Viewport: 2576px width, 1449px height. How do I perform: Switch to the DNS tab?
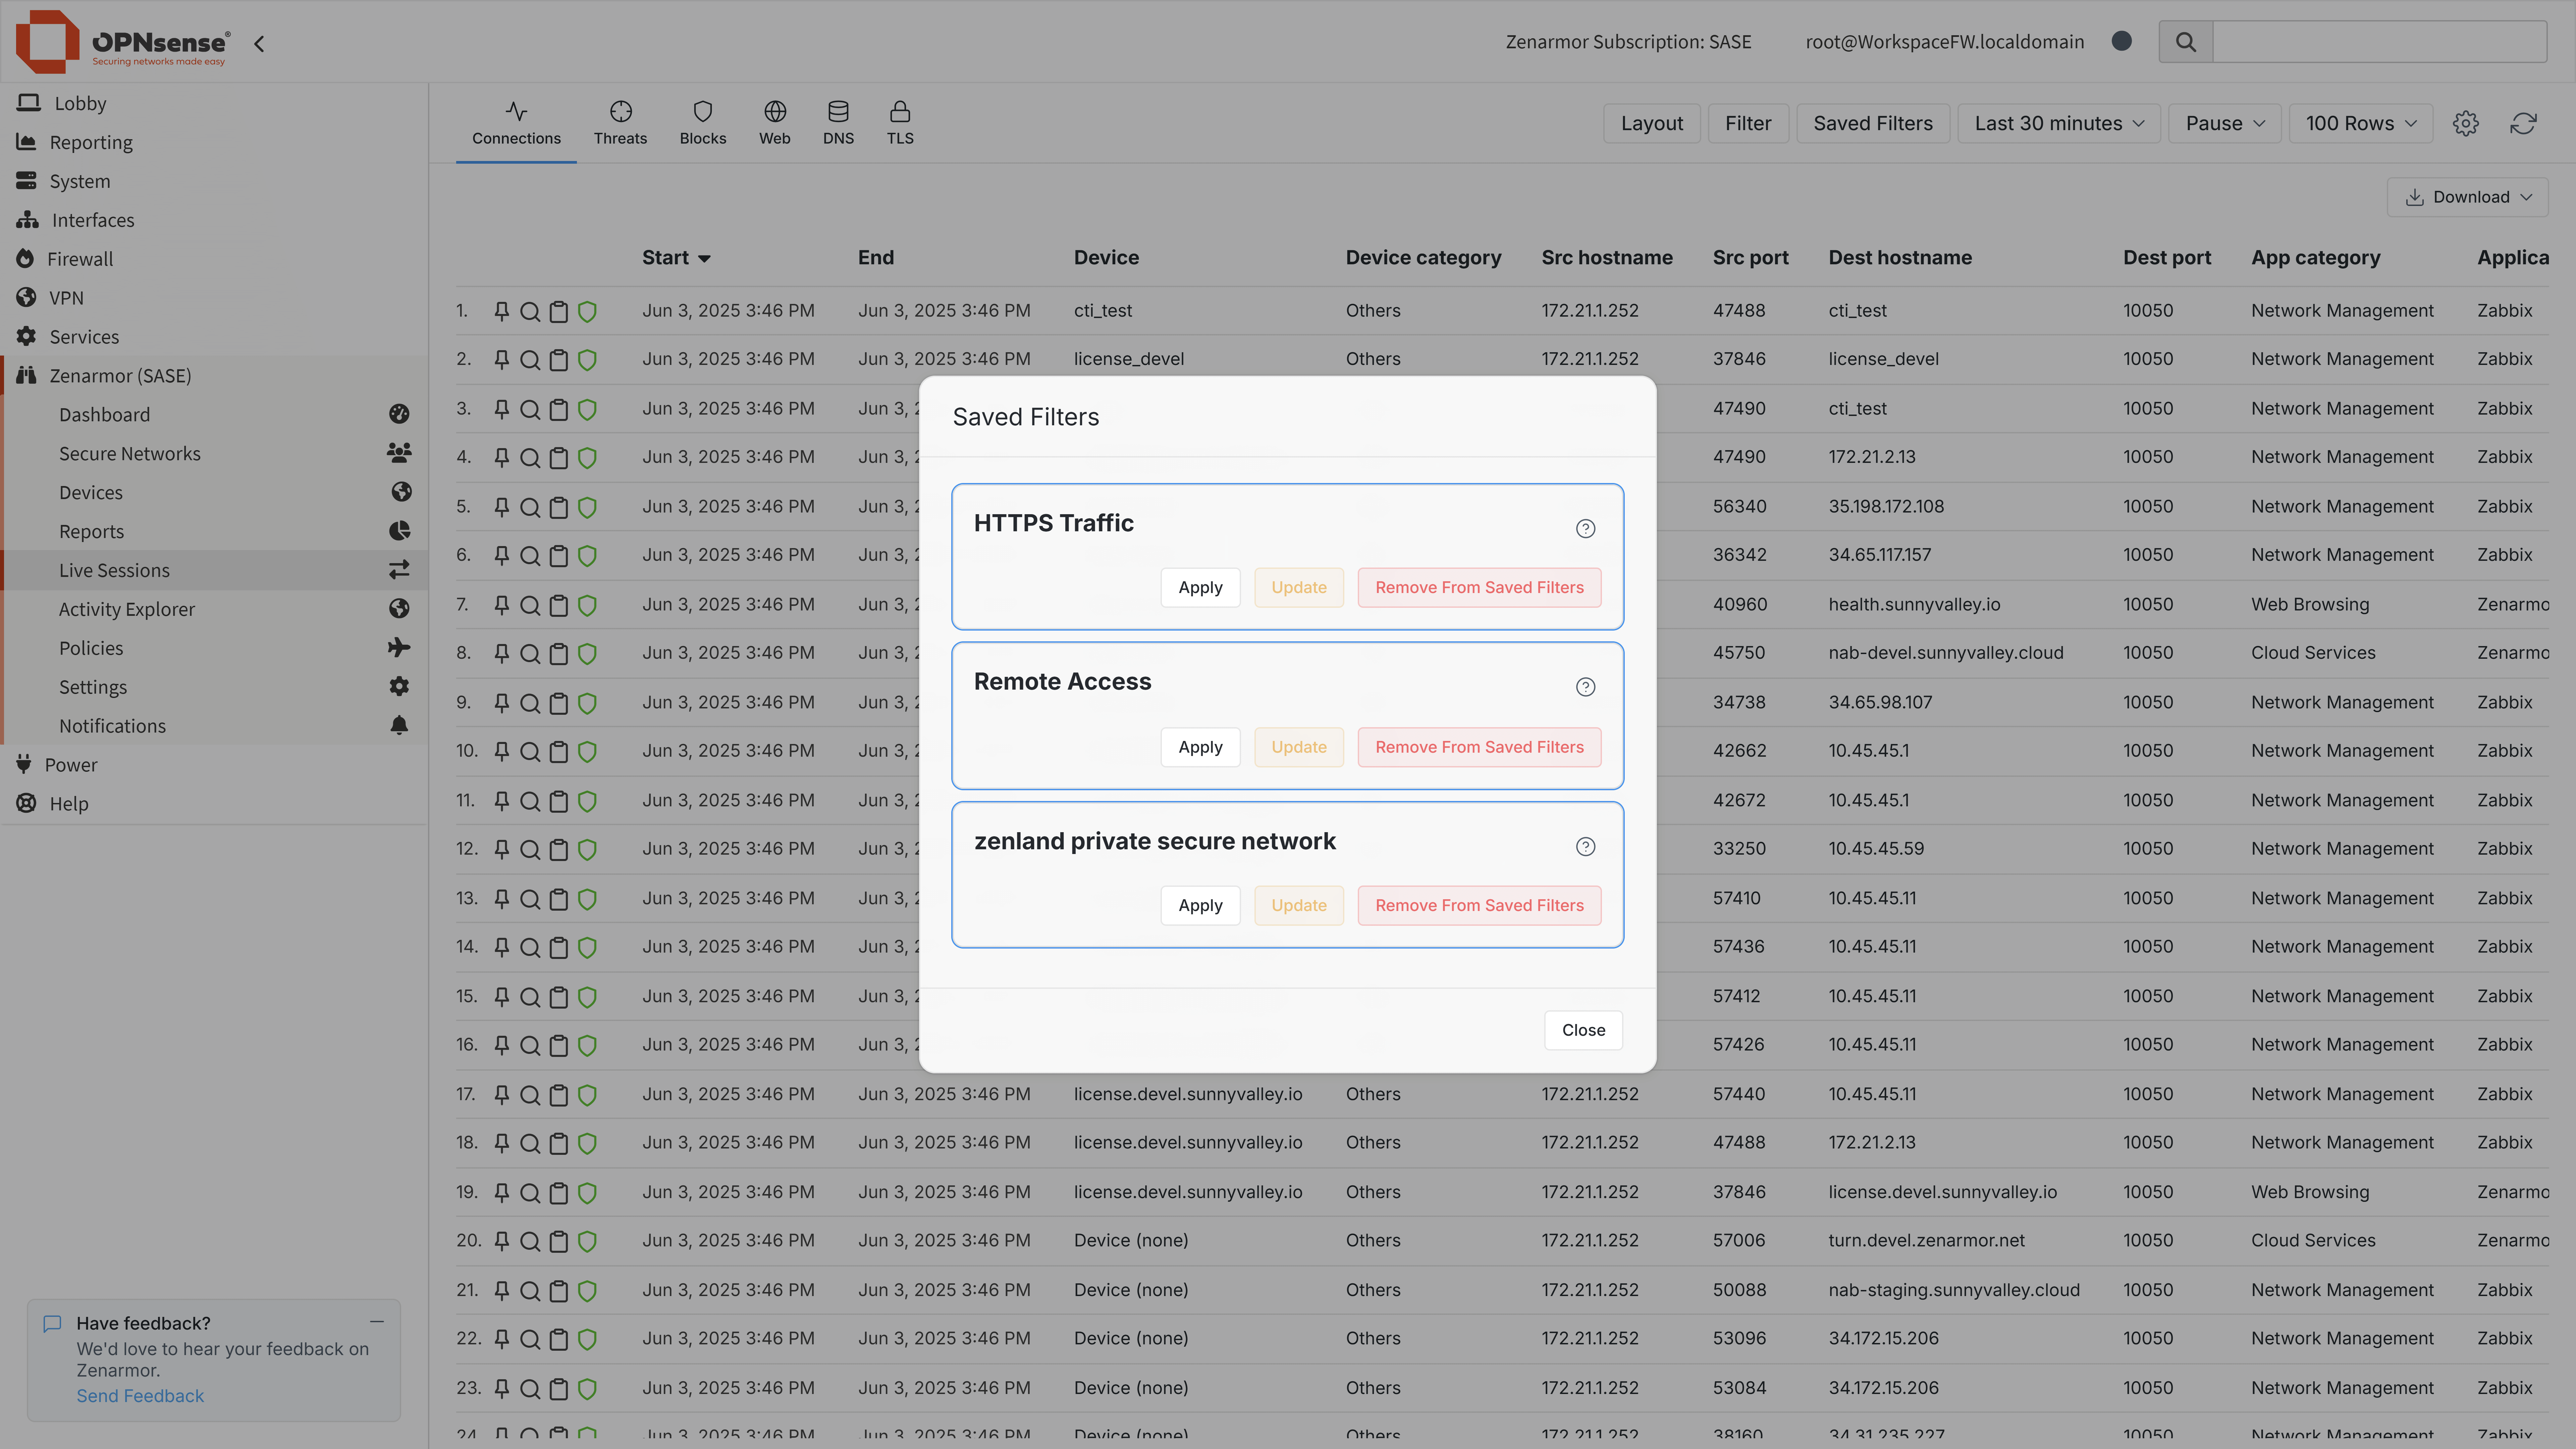click(838, 124)
